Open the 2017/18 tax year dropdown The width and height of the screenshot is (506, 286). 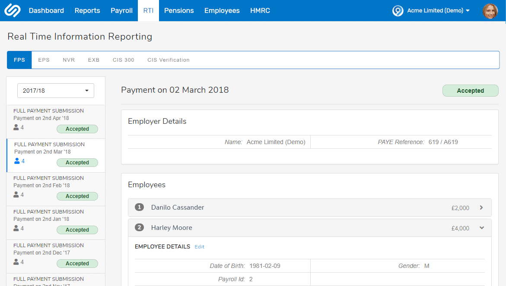(55, 91)
